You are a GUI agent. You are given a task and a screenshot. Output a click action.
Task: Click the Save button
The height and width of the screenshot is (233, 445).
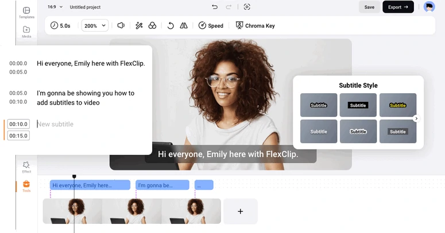click(x=369, y=7)
